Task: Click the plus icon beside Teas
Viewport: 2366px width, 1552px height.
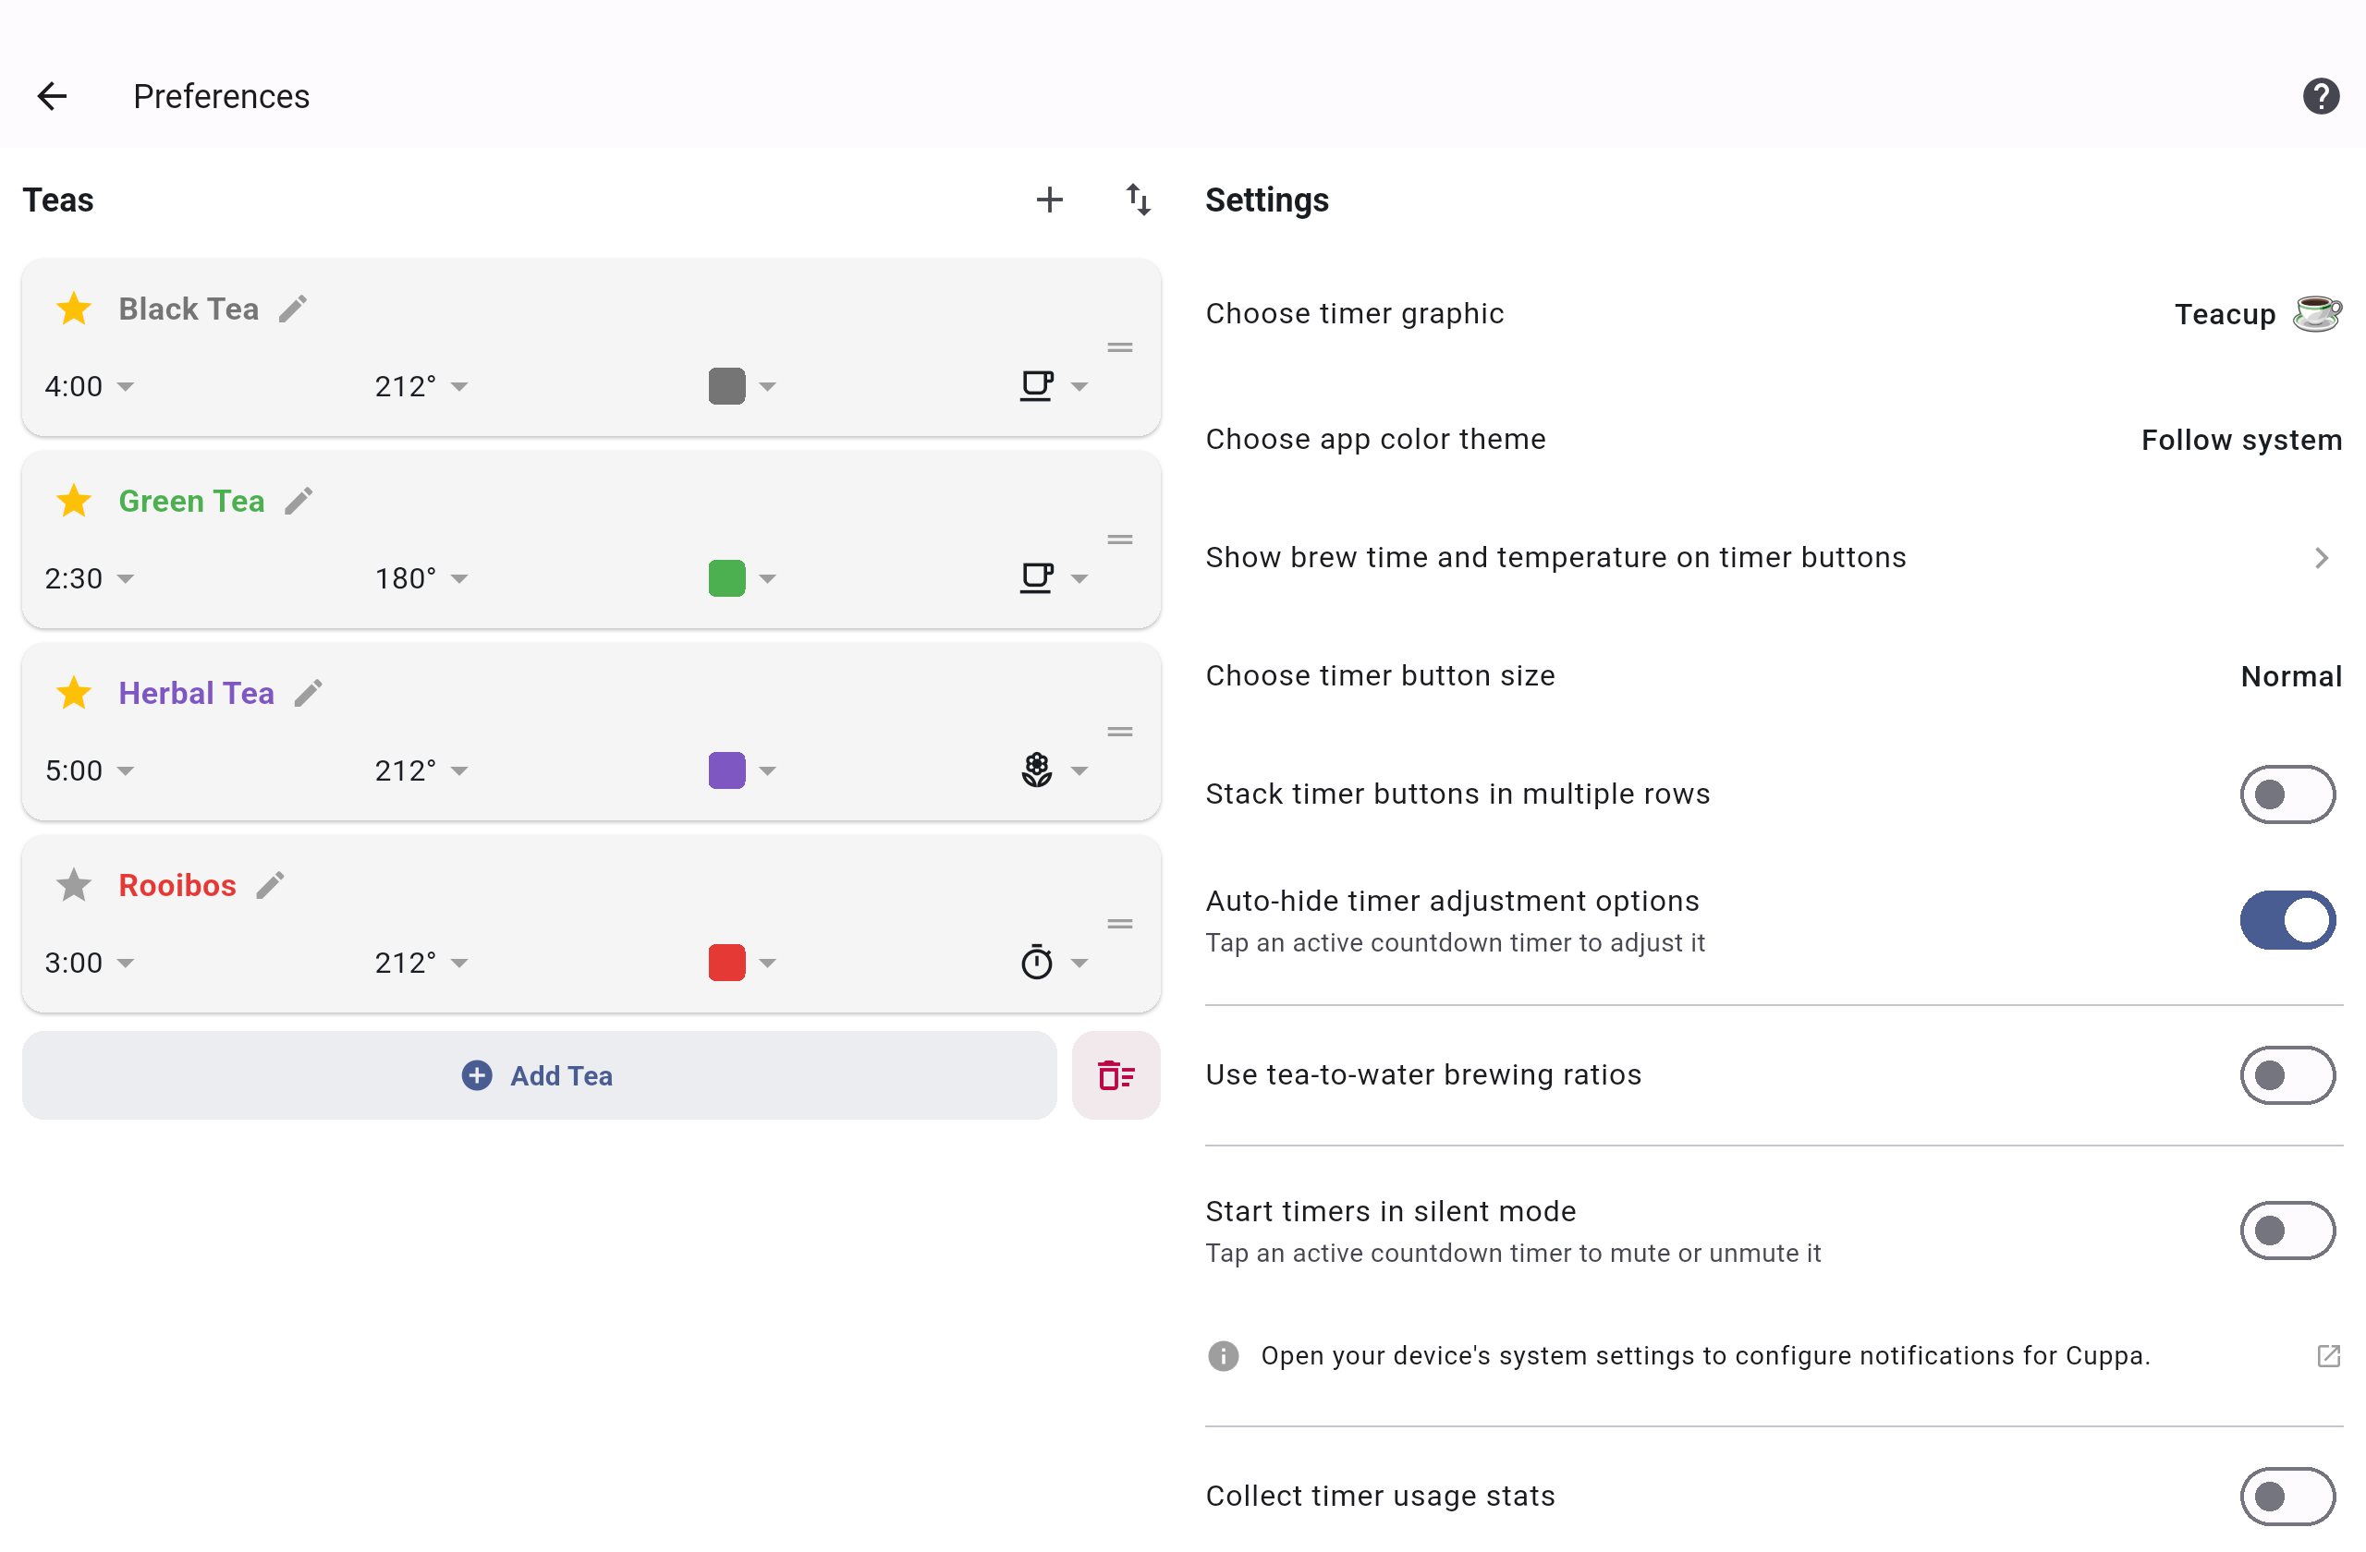Action: pyautogui.click(x=1049, y=200)
